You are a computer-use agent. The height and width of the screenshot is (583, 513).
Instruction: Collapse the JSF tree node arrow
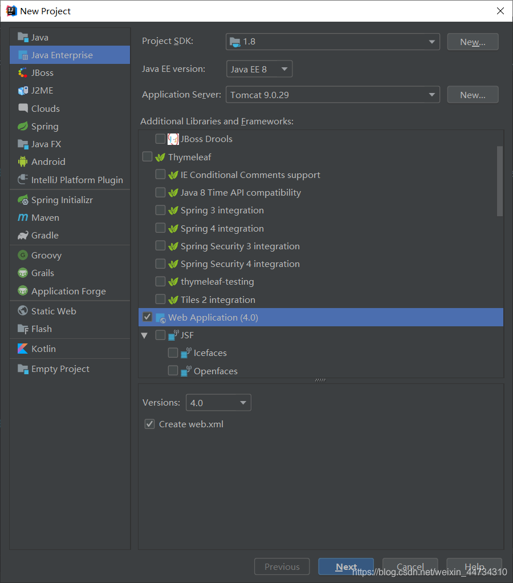click(145, 335)
